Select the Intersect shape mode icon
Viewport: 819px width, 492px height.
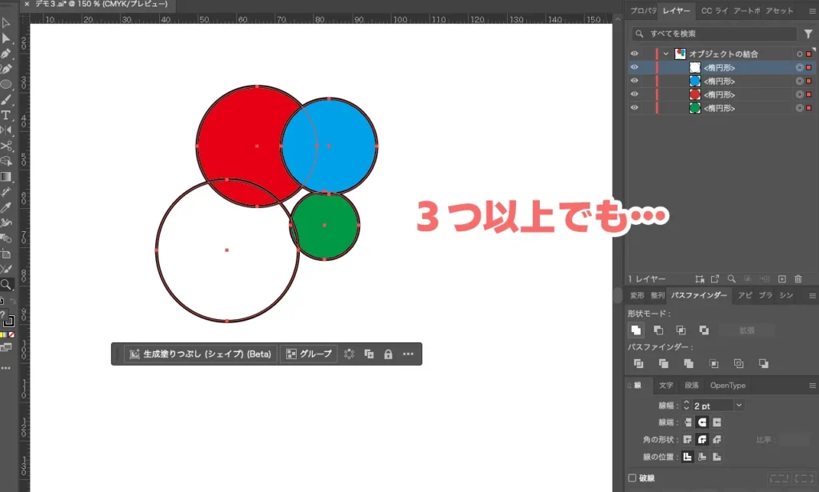681,330
